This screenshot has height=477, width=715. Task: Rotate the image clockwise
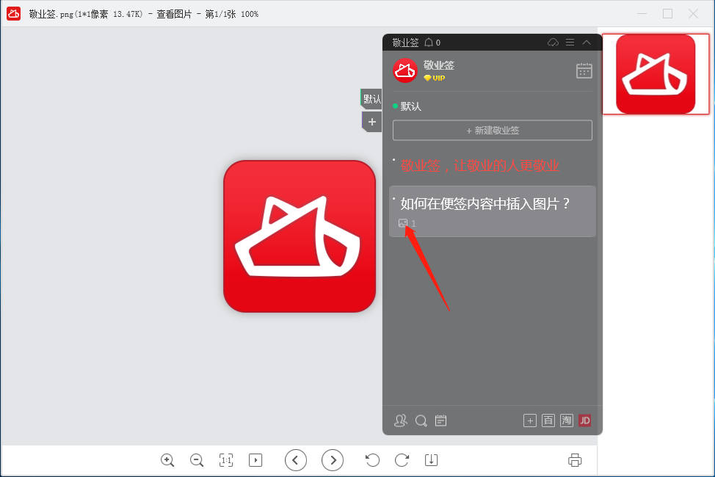[402, 460]
